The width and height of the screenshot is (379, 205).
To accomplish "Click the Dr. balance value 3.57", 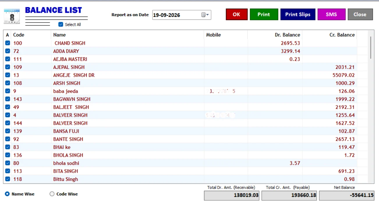I will click(x=295, y=163).
